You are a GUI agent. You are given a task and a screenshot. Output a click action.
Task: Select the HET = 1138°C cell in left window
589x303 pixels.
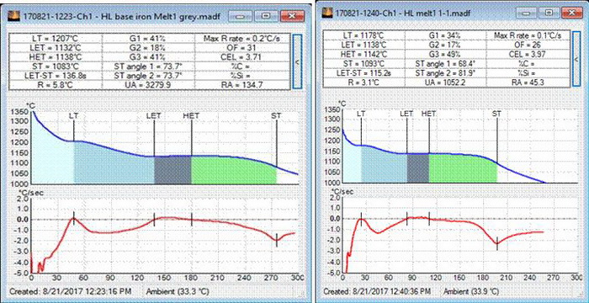click(x=56, y=57)
